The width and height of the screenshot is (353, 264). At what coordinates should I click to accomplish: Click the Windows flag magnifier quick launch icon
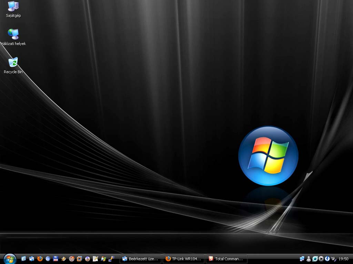pos(103,259)
